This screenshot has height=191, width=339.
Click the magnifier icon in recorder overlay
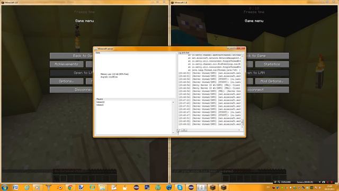[x=279, y=182]
